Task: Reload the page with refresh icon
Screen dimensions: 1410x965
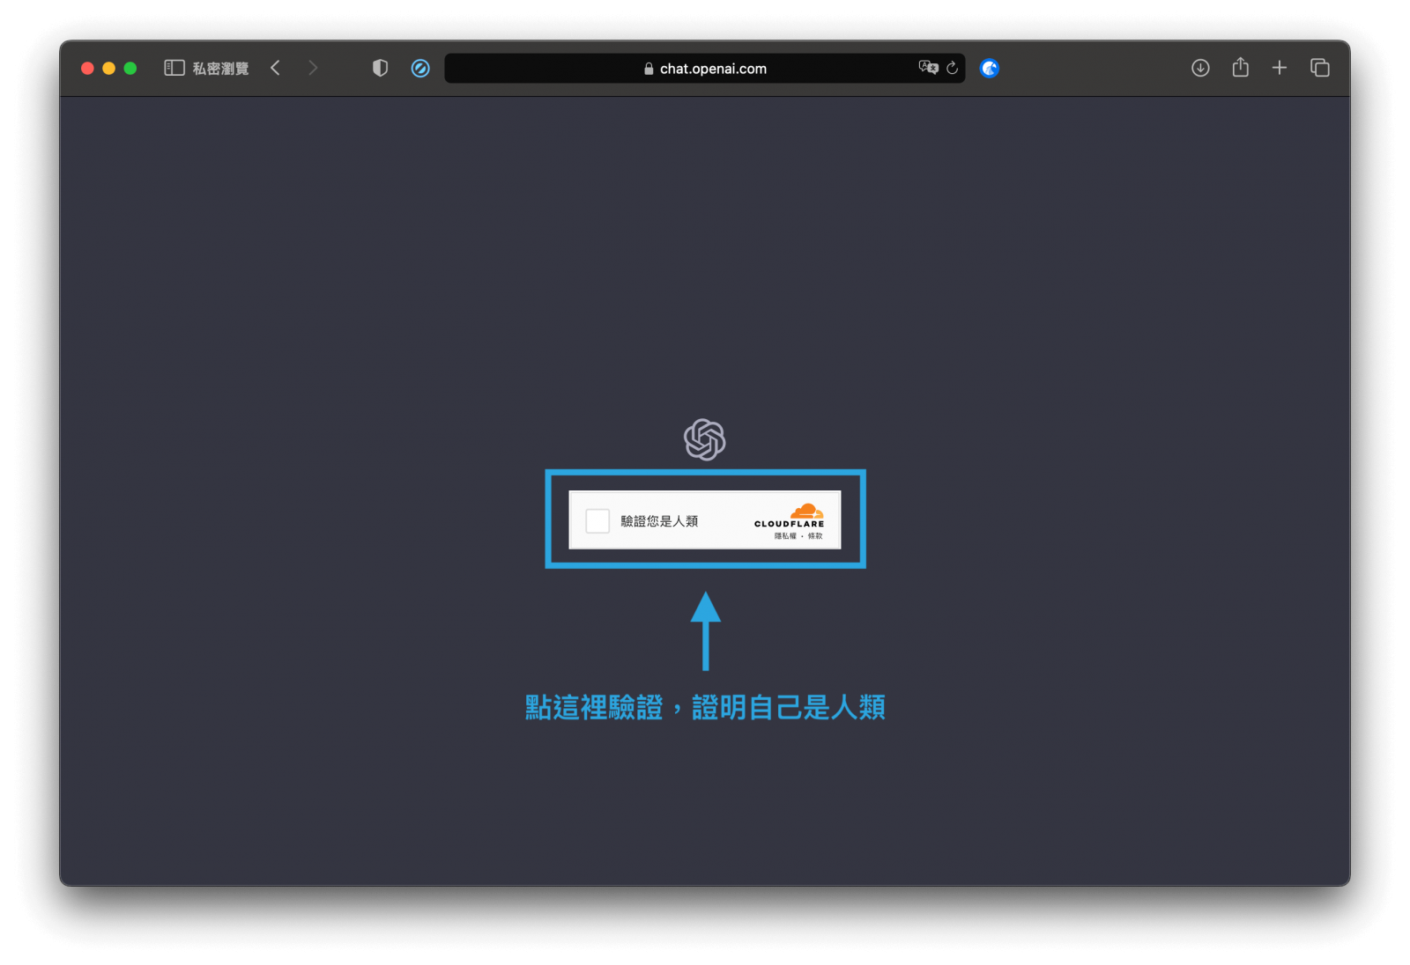Action: coord(953,68)
